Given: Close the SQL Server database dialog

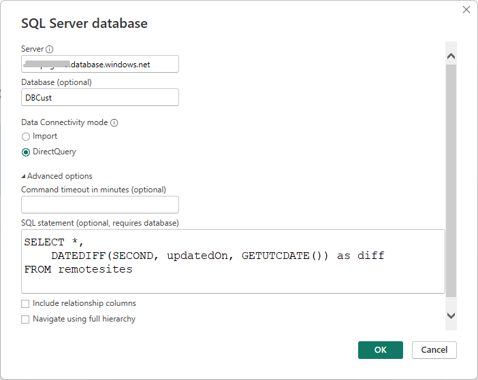Looking at the screenshot, I should coord(466,10).
